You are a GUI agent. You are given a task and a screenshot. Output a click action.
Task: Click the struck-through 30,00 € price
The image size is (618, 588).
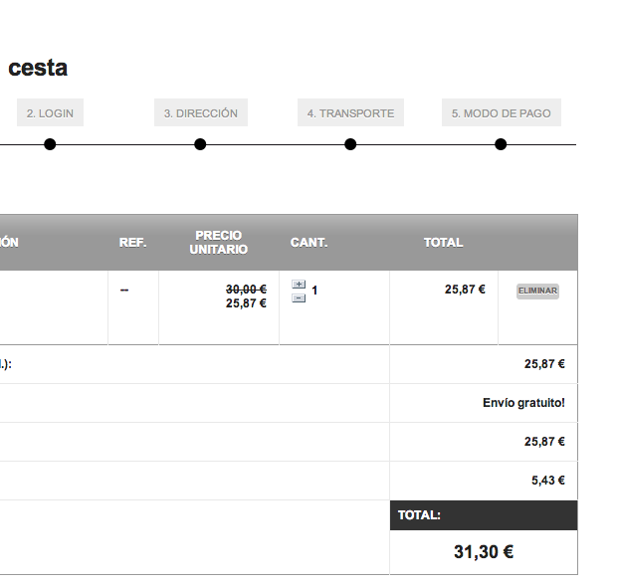246,290
